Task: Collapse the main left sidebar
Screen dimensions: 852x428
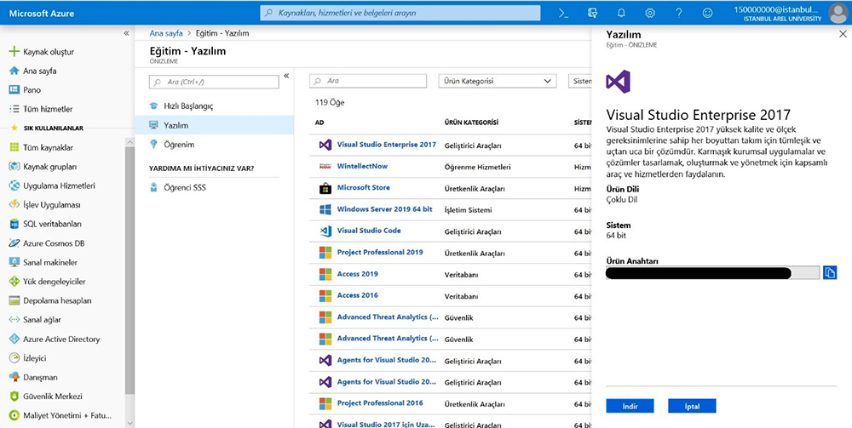Action: tap(126, 33)
